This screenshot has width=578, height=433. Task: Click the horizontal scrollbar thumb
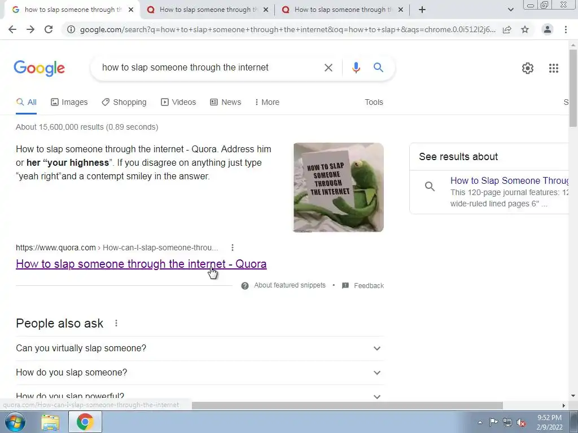(347, 405)
